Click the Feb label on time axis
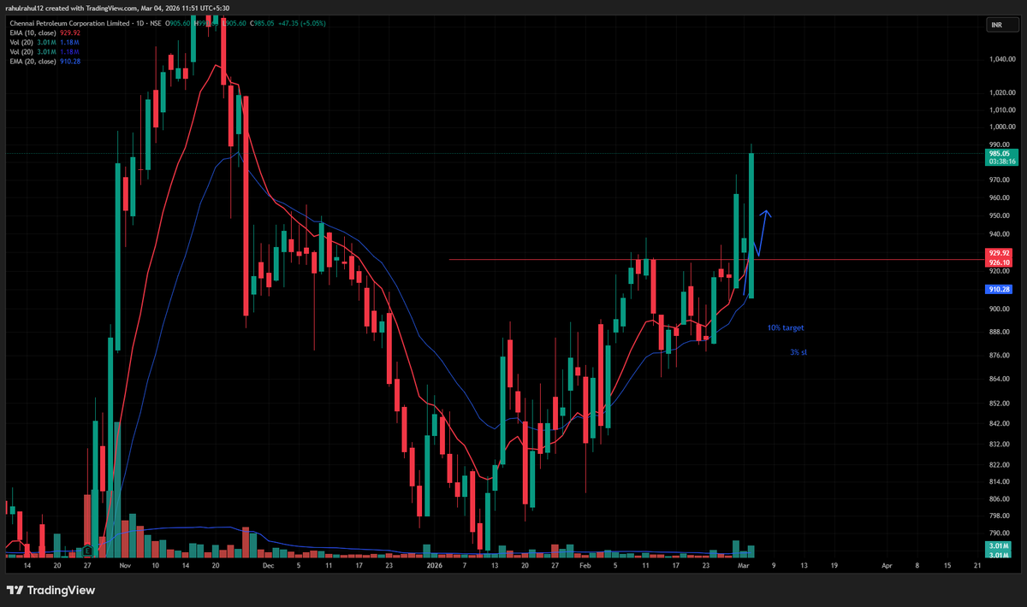Screen dimensions: 1027x607 coord(585,565)
